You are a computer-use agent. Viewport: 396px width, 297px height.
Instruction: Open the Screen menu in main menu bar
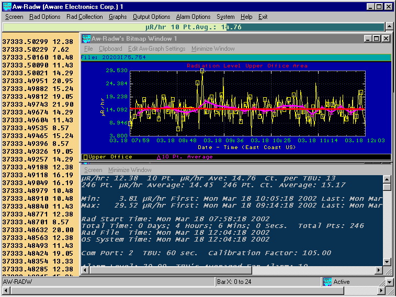click(14, 17)
